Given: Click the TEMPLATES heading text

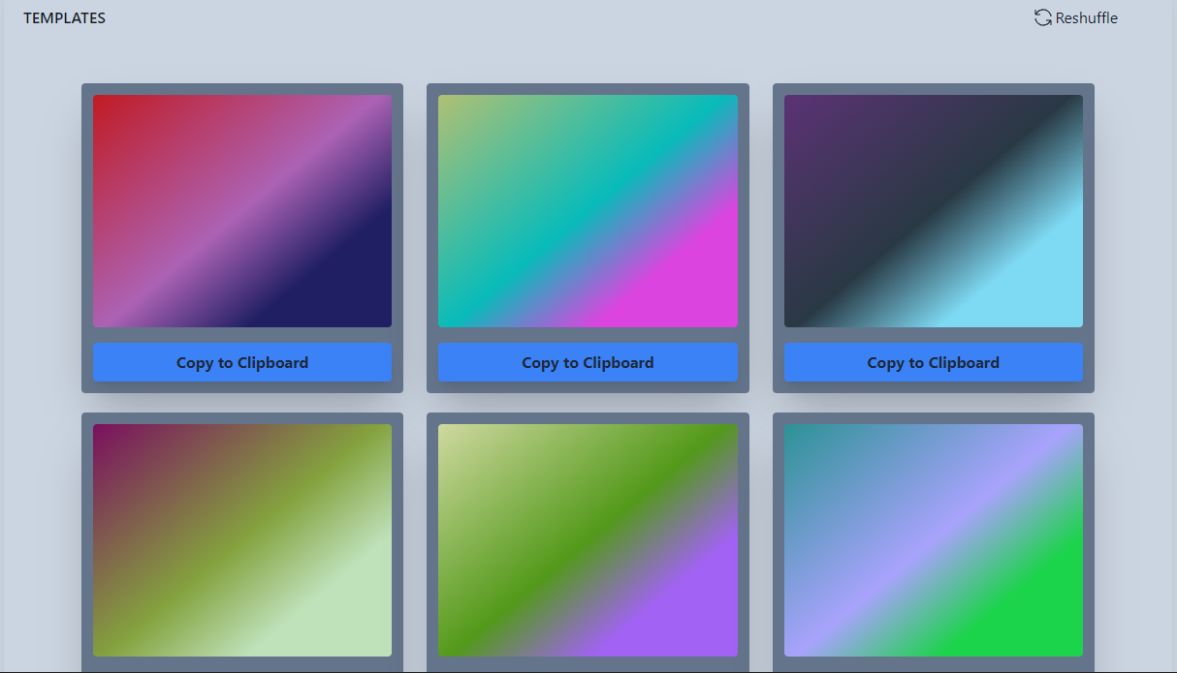Looking at the screenshot, I should [65, 18].
